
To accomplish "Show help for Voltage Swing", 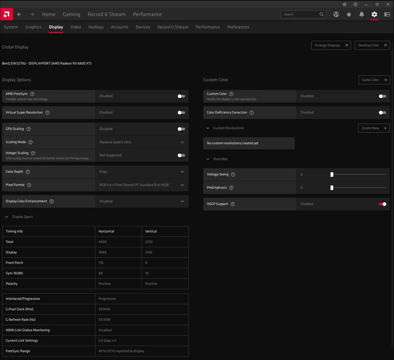I will (233, 175).
